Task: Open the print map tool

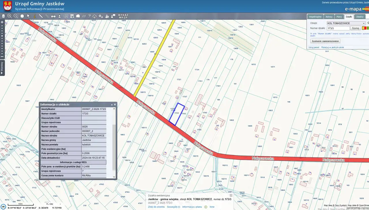Action: (x=53, y=16)
